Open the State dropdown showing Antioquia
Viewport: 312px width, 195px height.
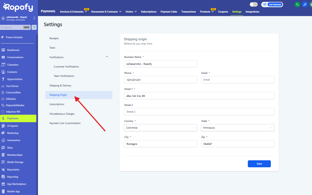click(x=238, y=128)
